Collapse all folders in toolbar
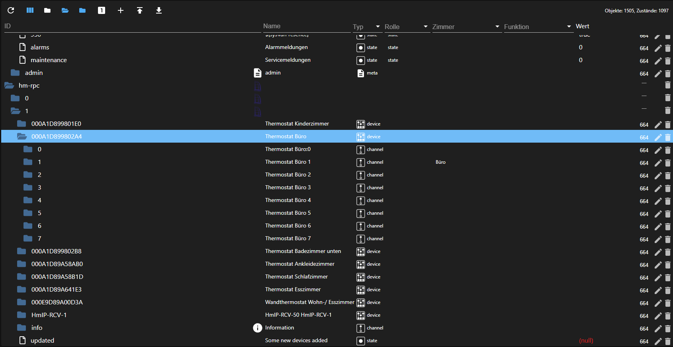 [47, 10]
